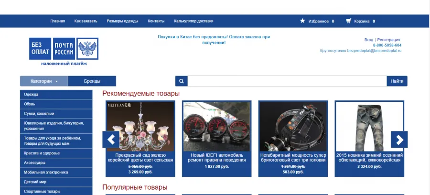Click the Найти search button
This screenshot has height=195, width=430.
click(397, 81)
